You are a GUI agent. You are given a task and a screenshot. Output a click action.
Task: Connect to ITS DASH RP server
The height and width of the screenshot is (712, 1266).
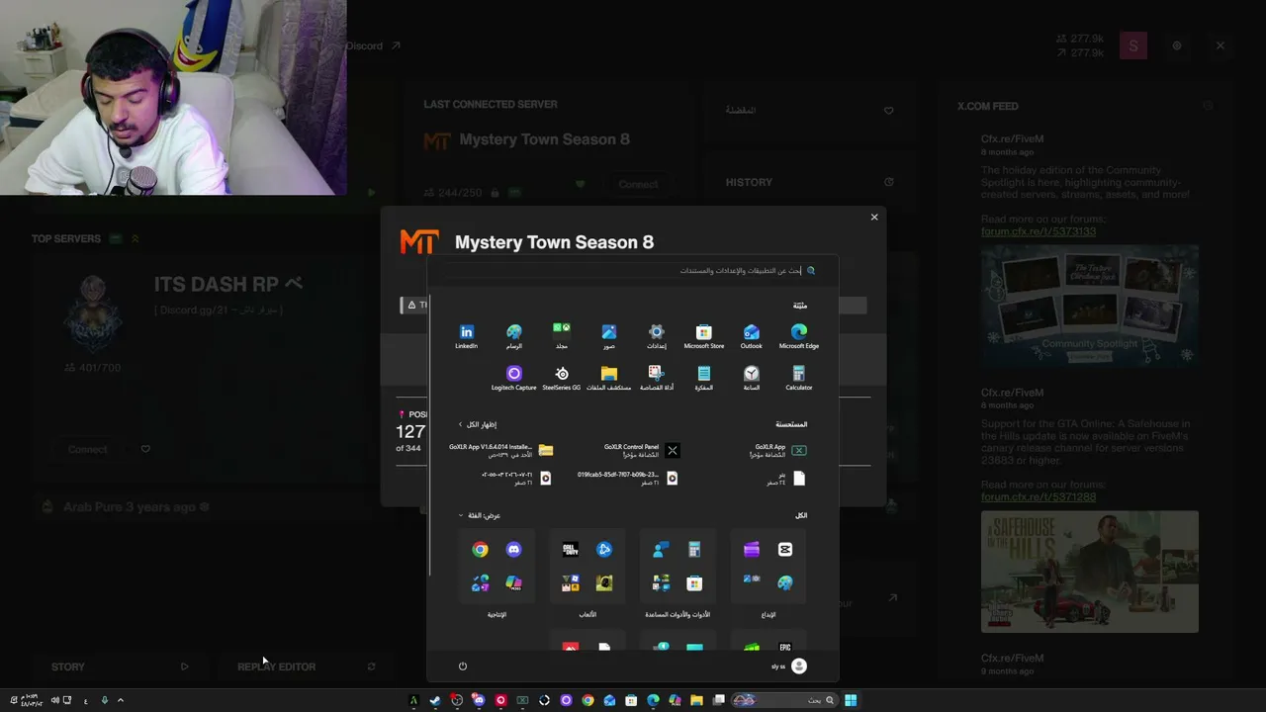[x=87, y=449]
